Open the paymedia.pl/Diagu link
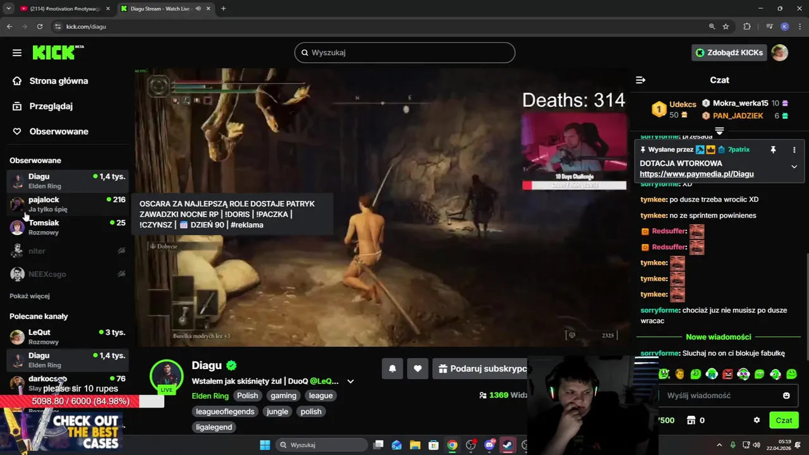Viewport: 809px width, 455px height. (696, 174)
